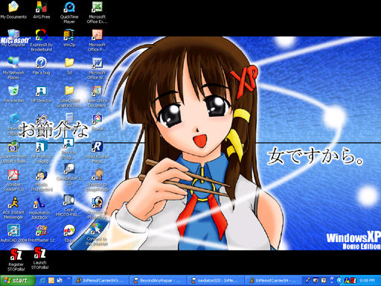Viewport: 381px width, 286px height.
Task: Open Shortcut to Photoshop icon
Action: click(x=97, y=202)
